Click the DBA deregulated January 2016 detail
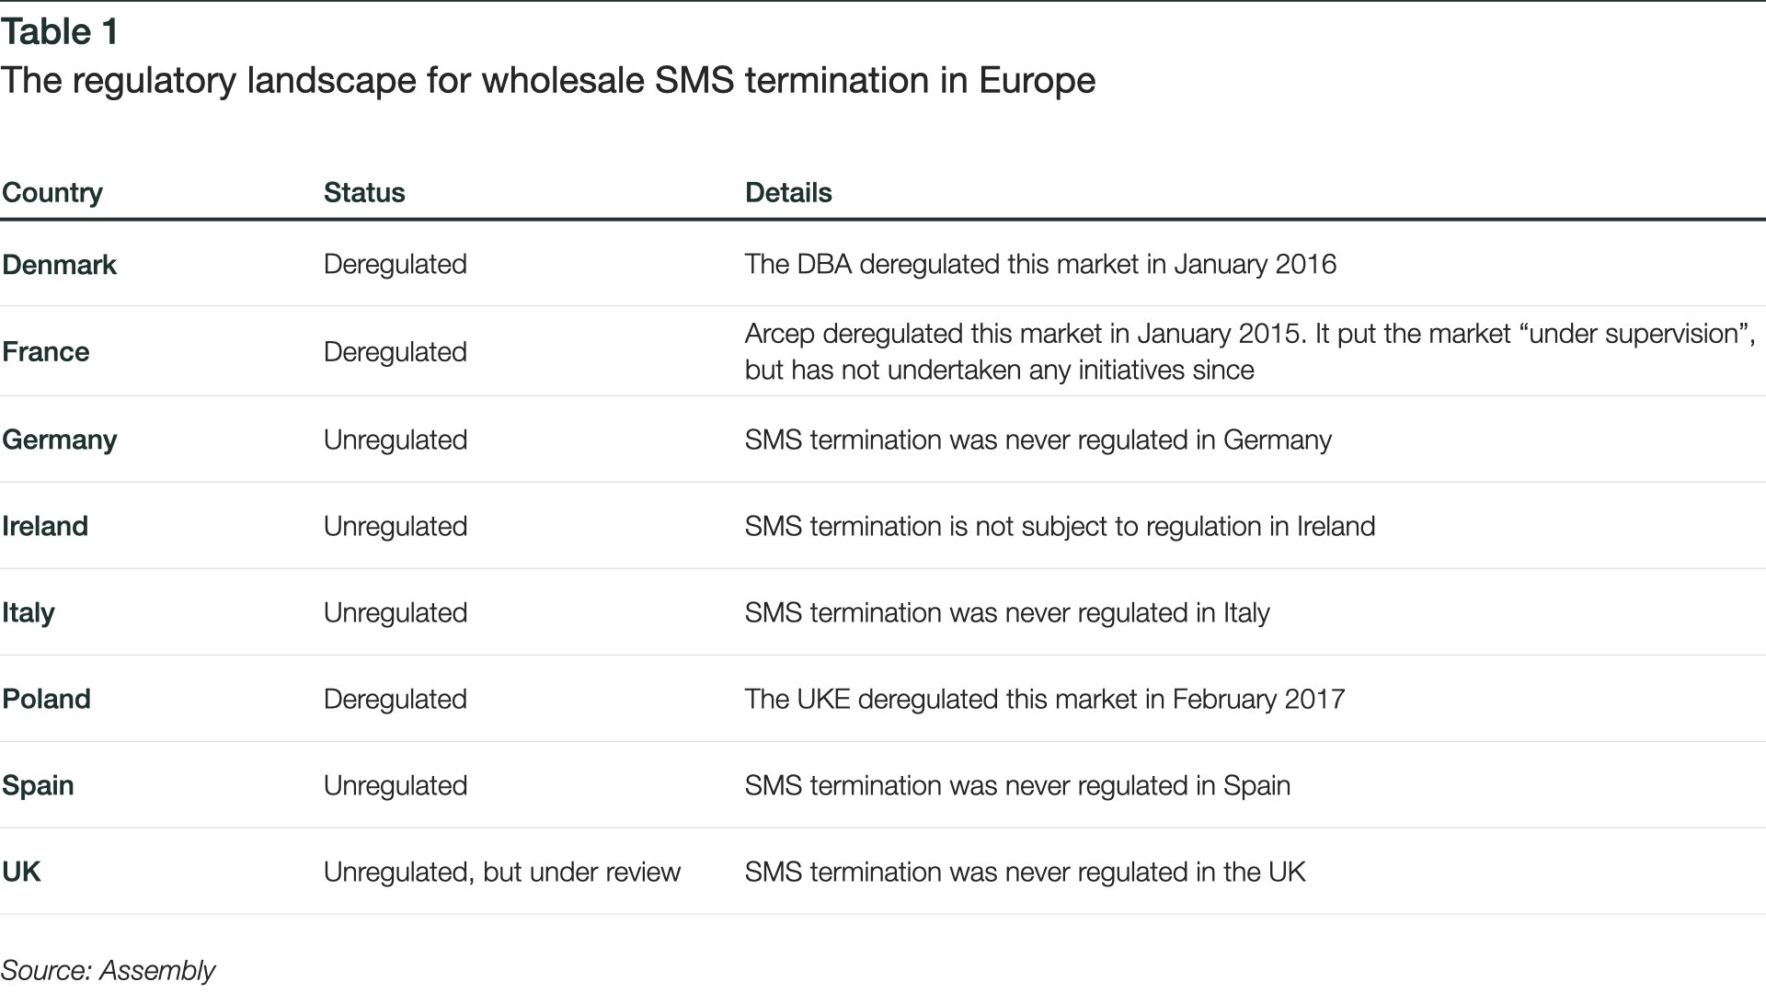The height and width of the screenshot is (993, 1766). (1040, 264)
